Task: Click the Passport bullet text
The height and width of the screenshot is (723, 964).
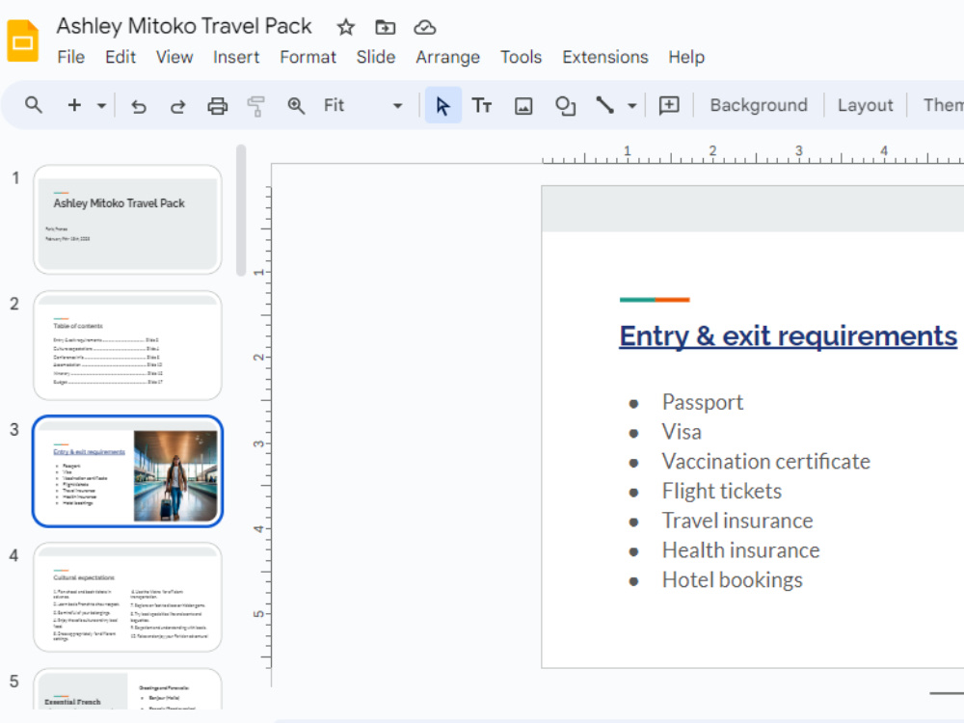Action: point(702,402)
